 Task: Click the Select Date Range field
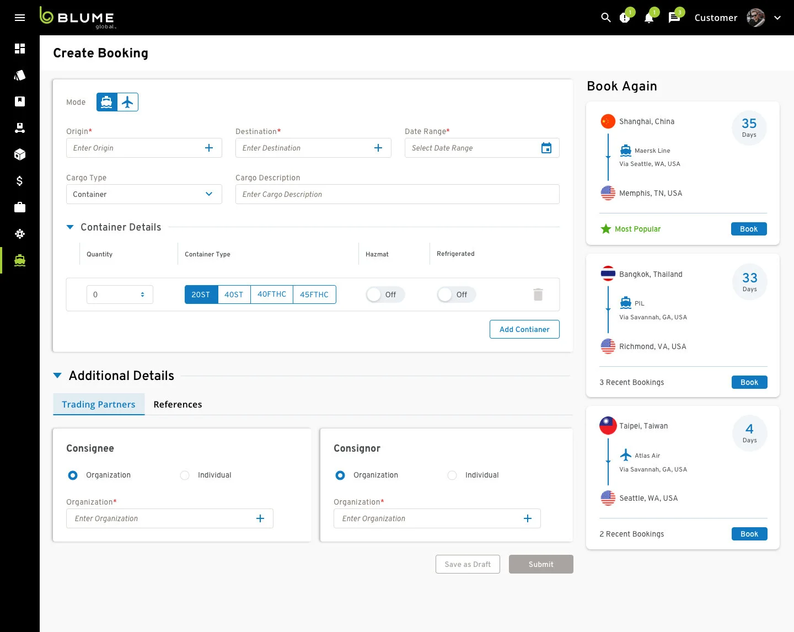click(x=482, y=148)
